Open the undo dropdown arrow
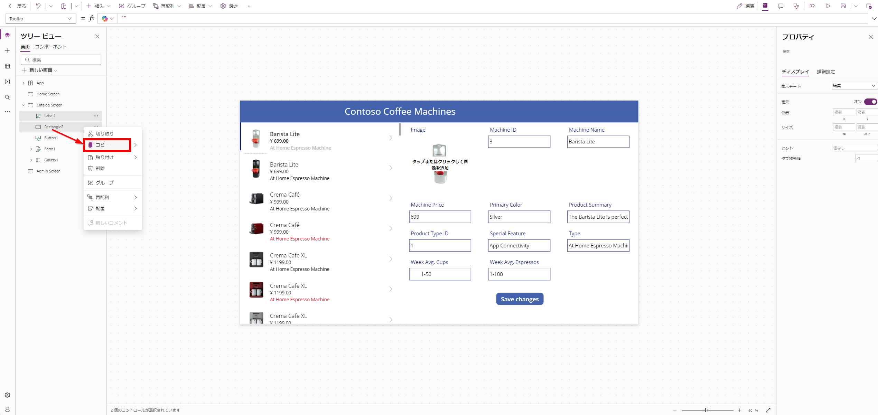This screenshot has height=415, width=878. click(51, 6)
